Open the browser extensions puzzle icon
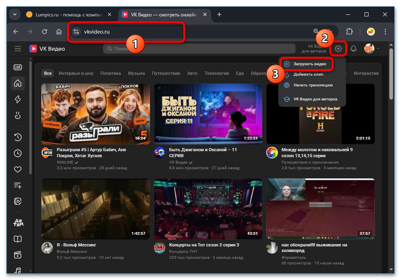The height and width of the screenshot is (280, 401). [349, 32]
